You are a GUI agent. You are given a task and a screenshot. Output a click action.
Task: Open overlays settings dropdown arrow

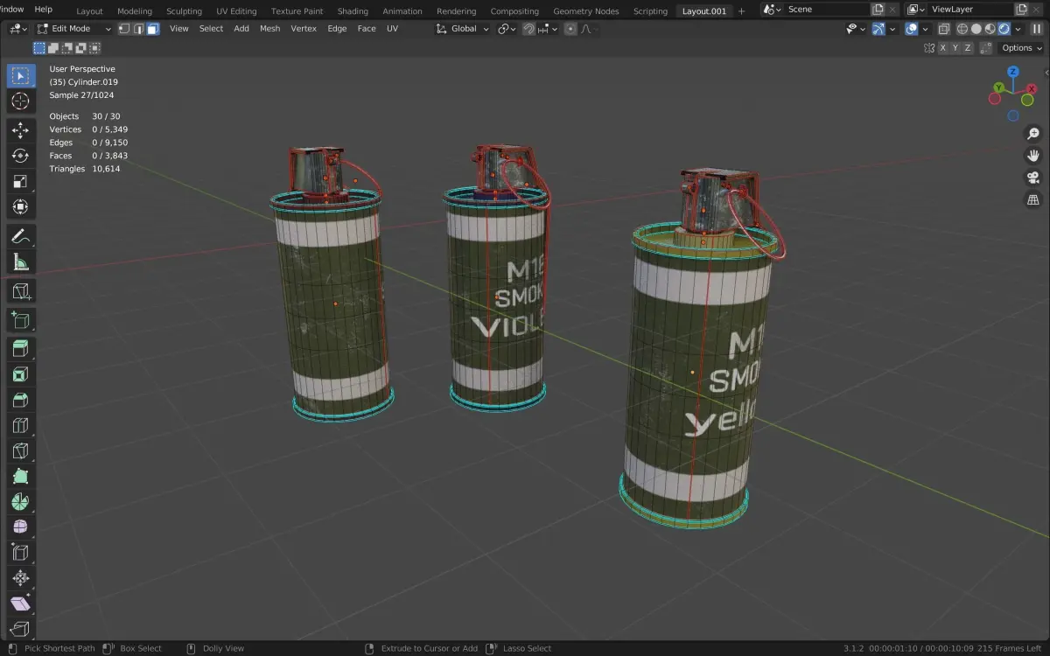click(x=924, y=29)
